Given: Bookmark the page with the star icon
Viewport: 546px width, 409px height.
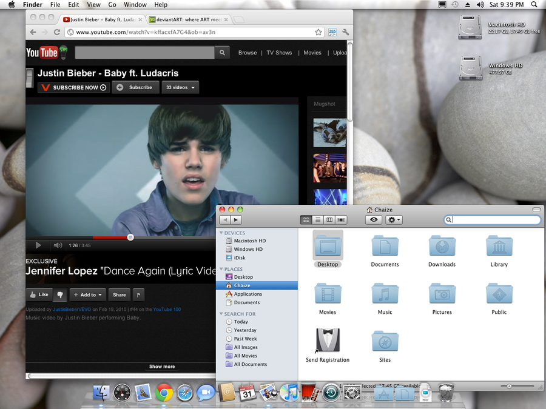Looking at the screenshot, I should click(318, 32).
